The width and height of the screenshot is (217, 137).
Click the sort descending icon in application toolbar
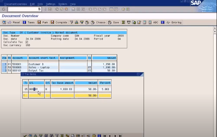pos(82,22)
